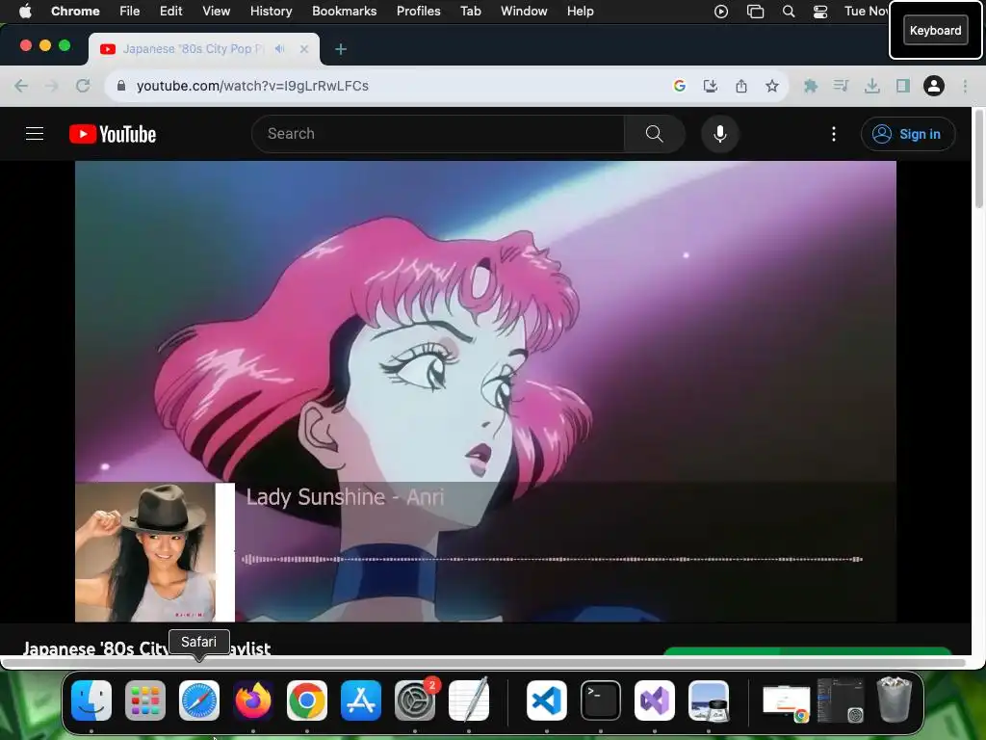Click the YouTube search magnifier button
This screenshot has height=740, width=986.
[654, 134]
